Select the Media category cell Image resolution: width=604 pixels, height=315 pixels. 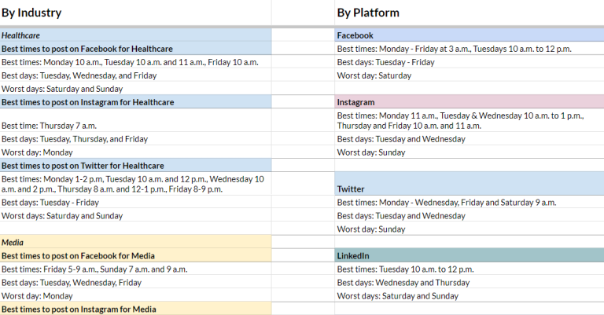click(x=13, y=243)
